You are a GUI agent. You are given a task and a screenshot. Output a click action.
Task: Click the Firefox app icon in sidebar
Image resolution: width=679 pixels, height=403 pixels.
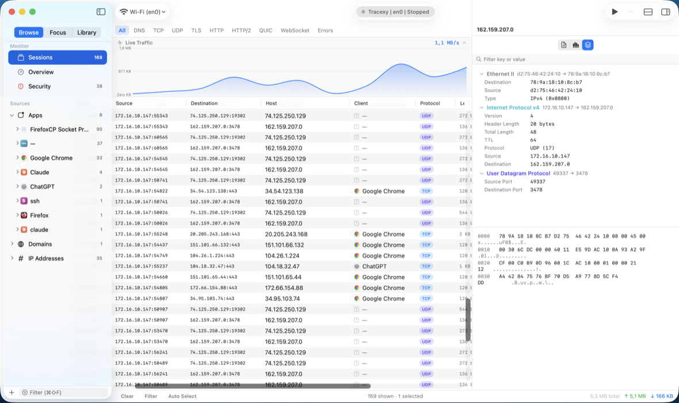[x=24, y=215]
